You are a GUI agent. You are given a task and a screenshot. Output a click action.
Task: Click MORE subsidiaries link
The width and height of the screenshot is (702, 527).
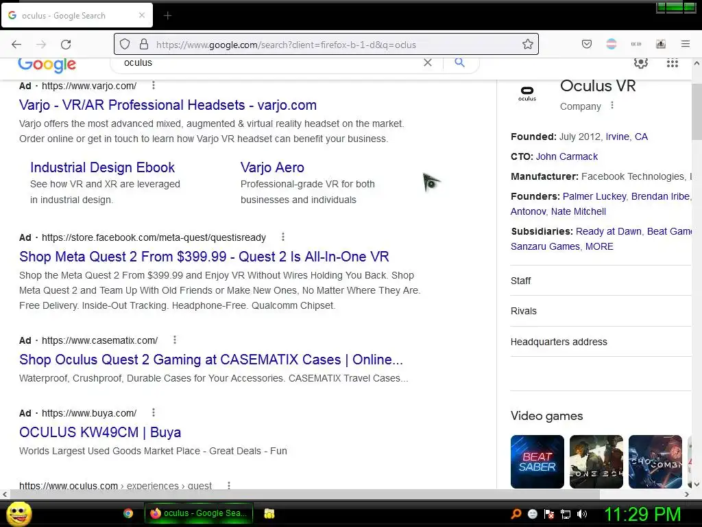599,246
